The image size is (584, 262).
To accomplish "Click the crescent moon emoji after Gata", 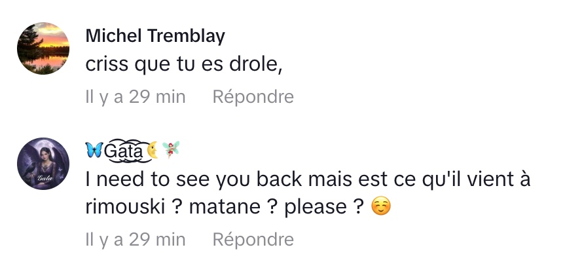I will (153, 151).
